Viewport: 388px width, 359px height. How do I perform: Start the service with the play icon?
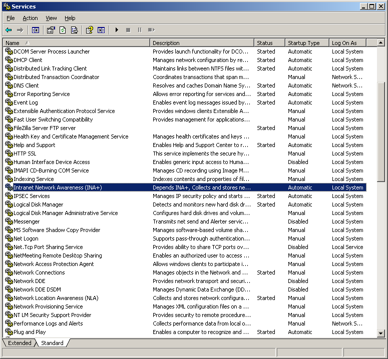point(117,30)
